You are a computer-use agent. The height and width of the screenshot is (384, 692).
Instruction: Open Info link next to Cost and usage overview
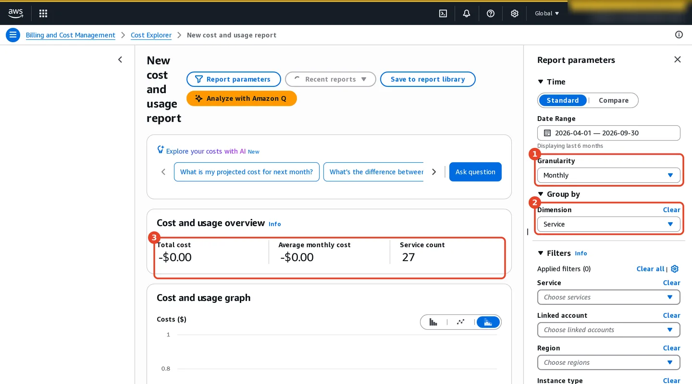[x=275, y=224]
